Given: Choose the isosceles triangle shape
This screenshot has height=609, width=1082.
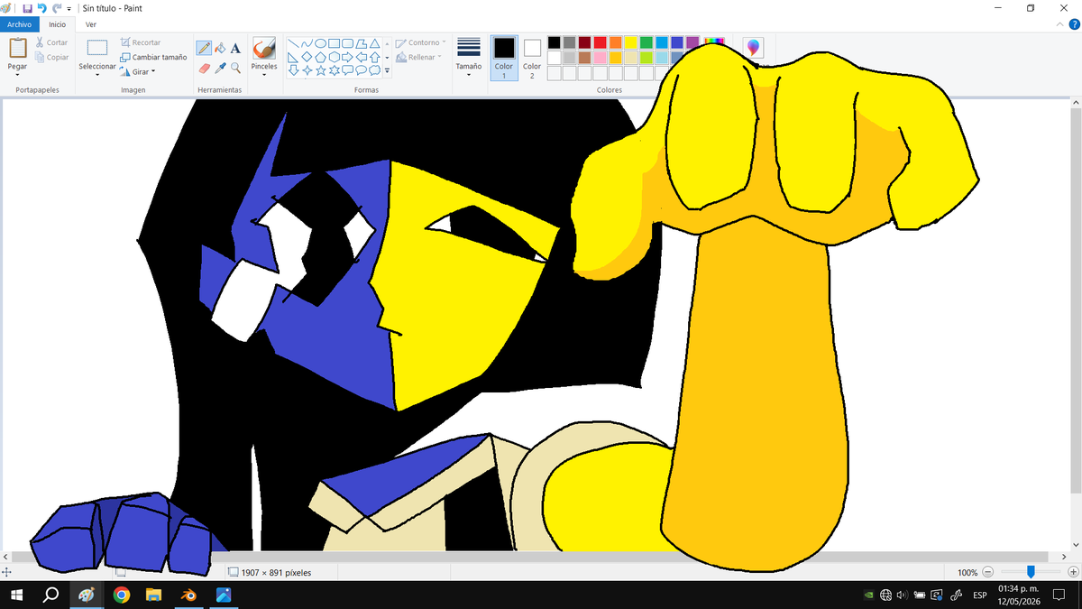Looking at the screenshot, I should (x=374, y=42).
